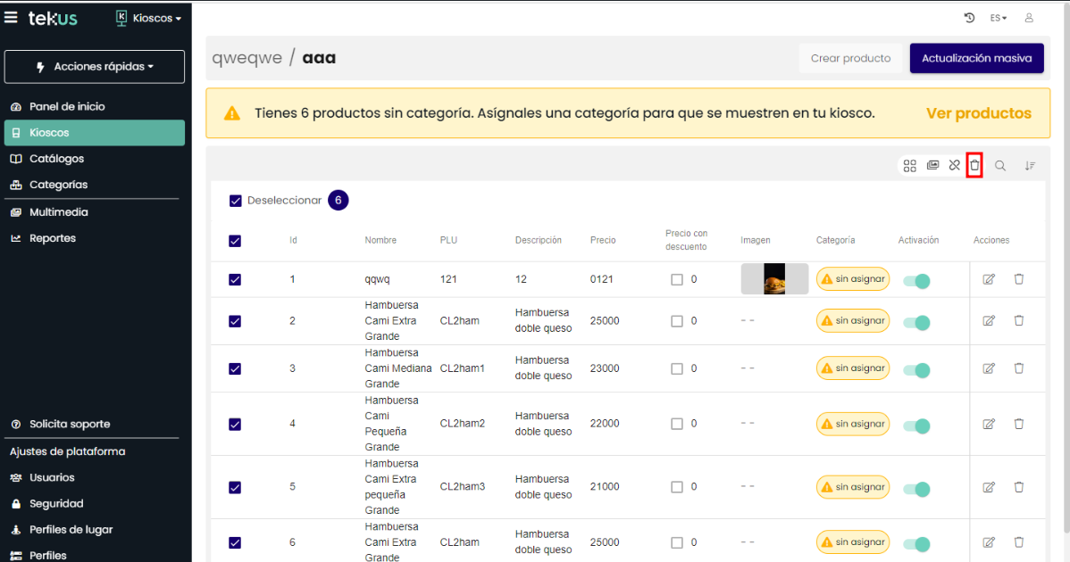Check discount price box for qqwq
The height and width of the screenshot is (562, 1070).
point(677,279)
